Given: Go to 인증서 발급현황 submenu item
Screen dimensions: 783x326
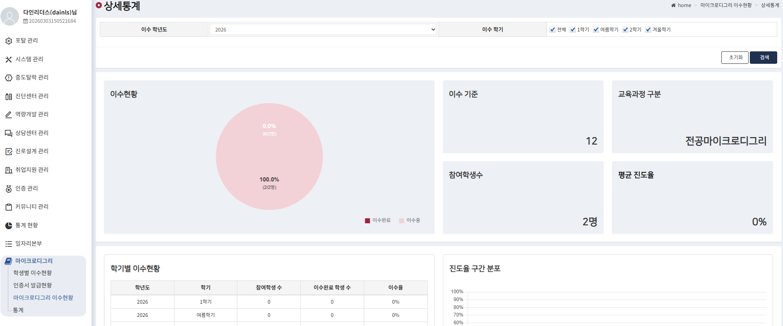Looking at the screenshot, I should (x=32, y=285).
